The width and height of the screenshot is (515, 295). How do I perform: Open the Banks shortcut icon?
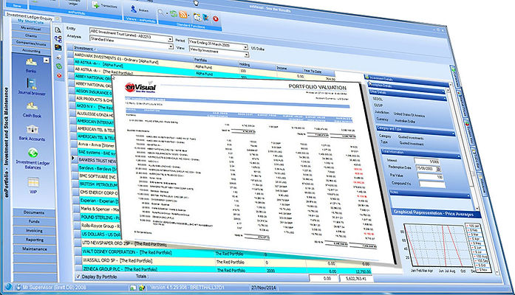pyautogui.click(x=31, y=61)
